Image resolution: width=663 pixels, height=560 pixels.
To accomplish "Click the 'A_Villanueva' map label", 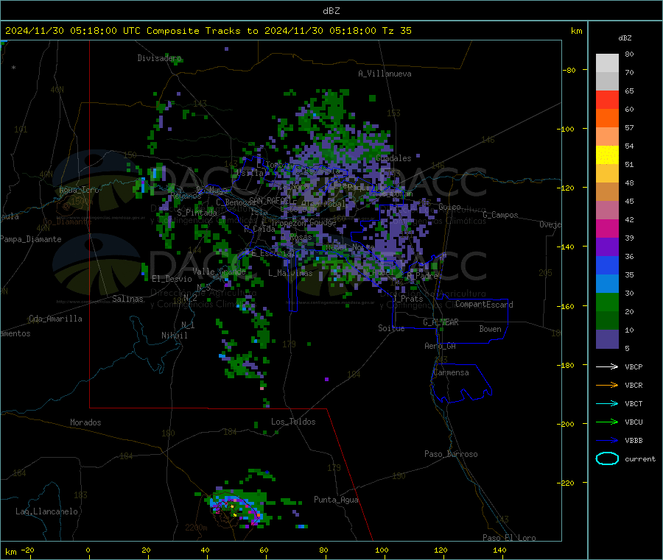I will (385, 74).
